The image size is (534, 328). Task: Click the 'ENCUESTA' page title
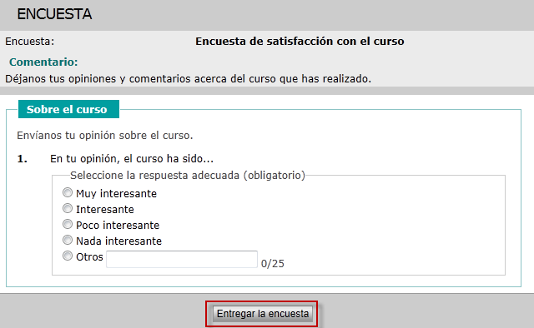(54, 14)
